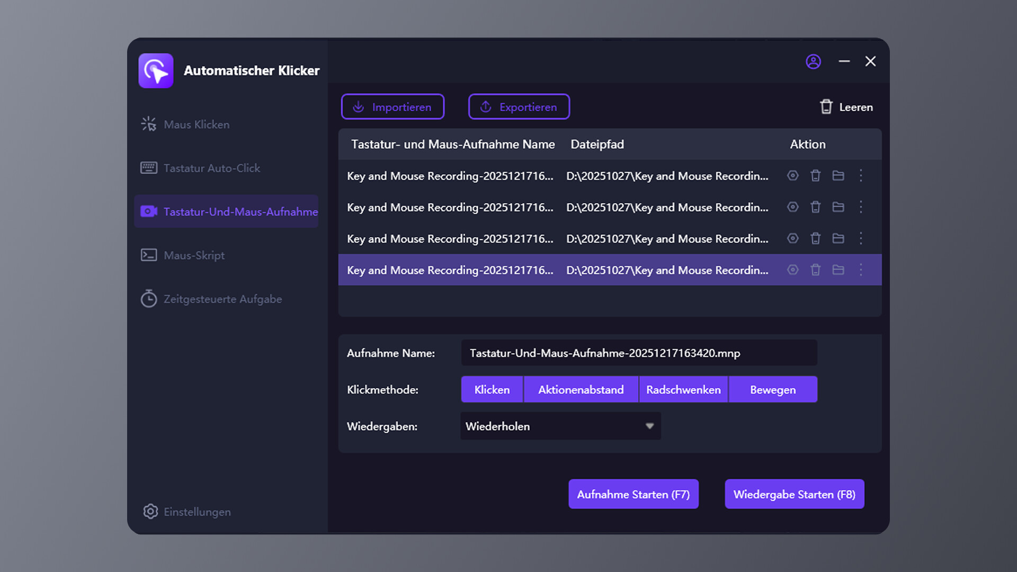Delete the first recording with trash icon
1017x572 pixels.
(x=815, y=175)
